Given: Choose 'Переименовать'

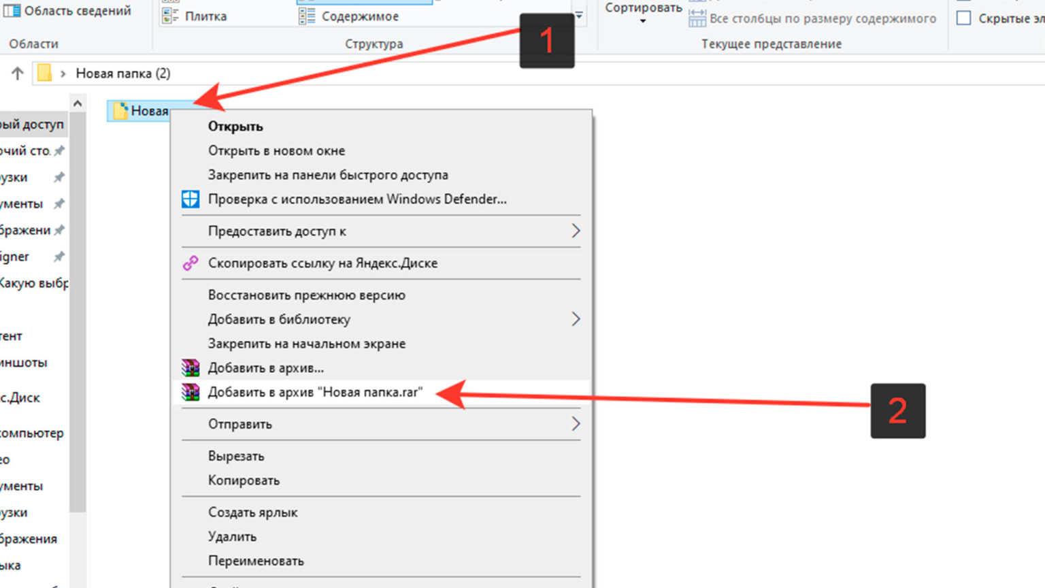Looking at the screenshot, I should 256,561.
